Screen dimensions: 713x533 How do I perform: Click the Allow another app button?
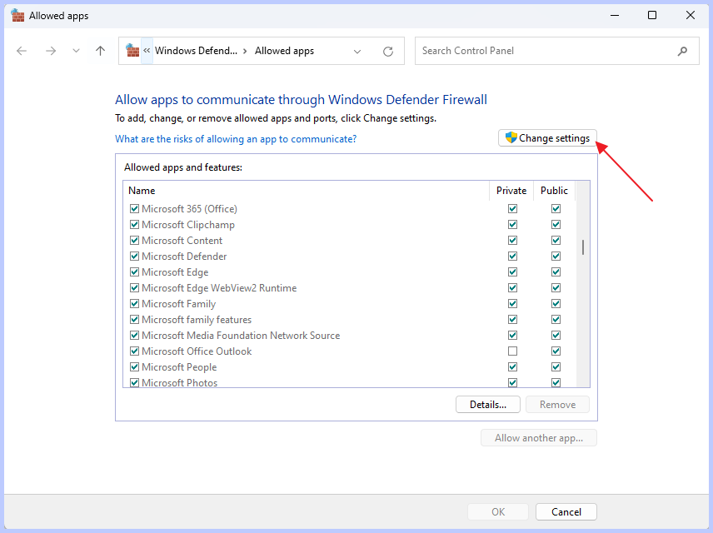coord(539,438)
